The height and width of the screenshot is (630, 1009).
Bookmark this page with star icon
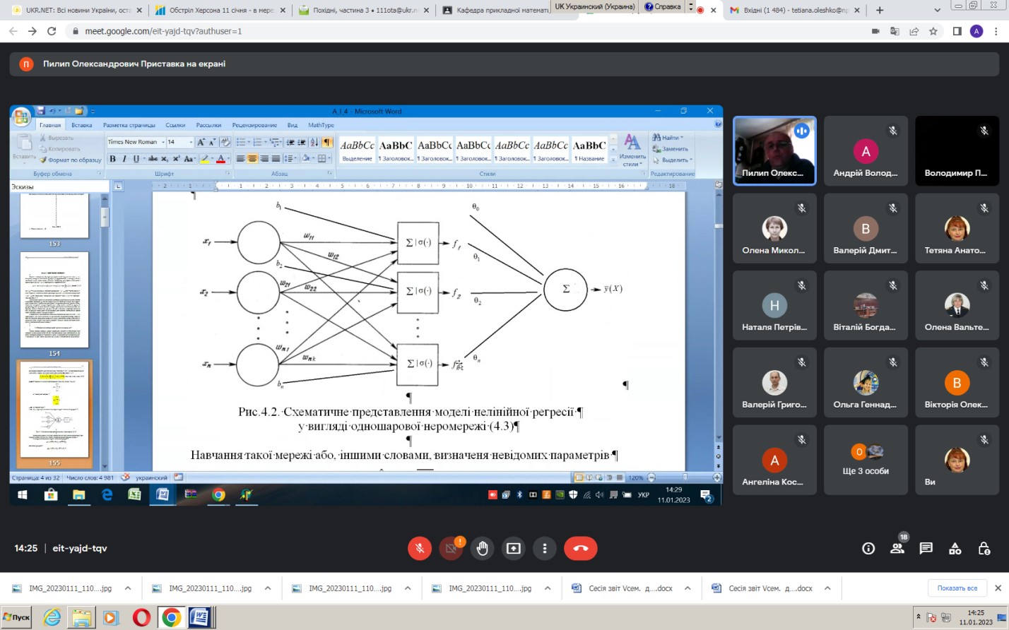tap(933, 31)
